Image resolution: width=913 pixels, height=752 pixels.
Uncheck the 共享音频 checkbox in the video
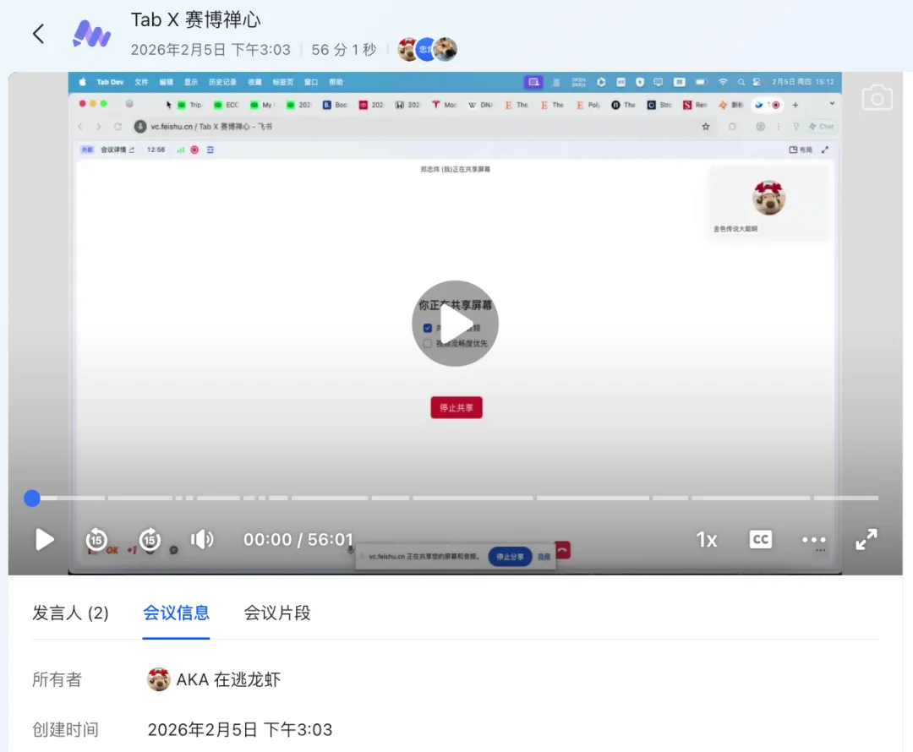coord(427,327)
